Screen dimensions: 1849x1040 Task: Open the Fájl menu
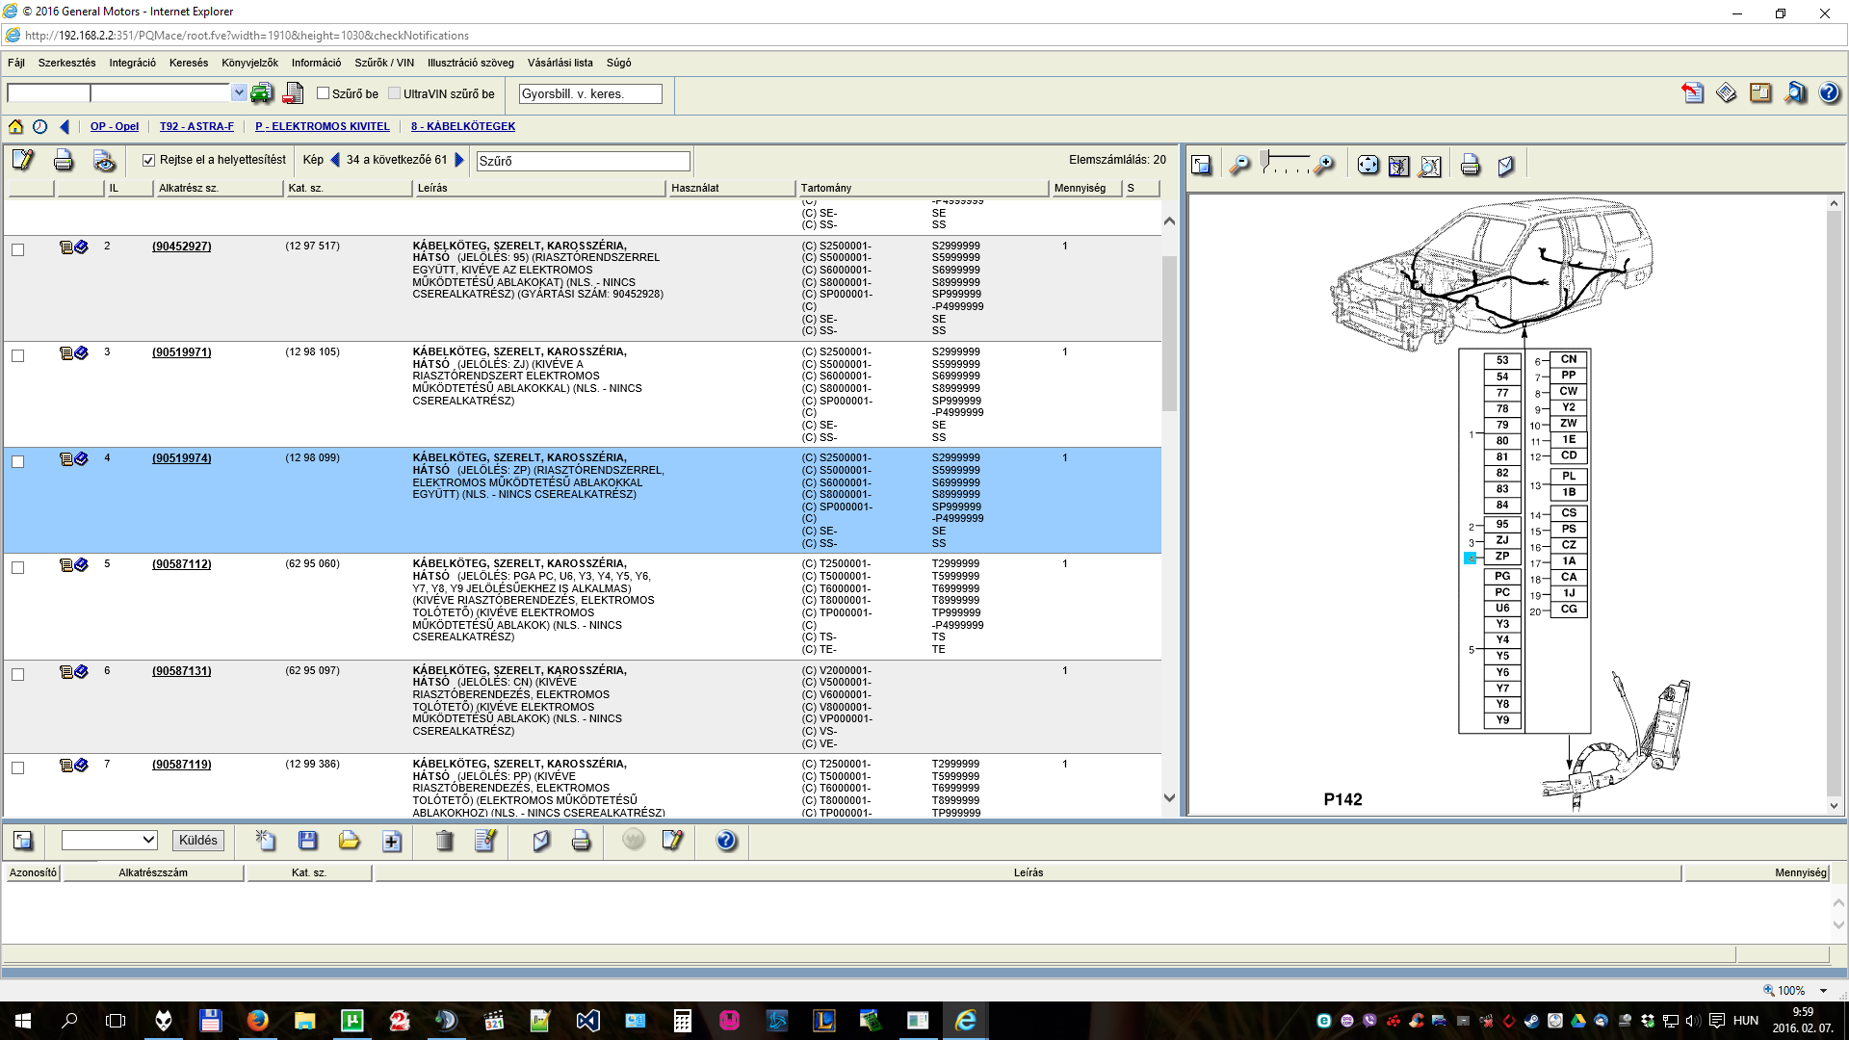[16, 63]
